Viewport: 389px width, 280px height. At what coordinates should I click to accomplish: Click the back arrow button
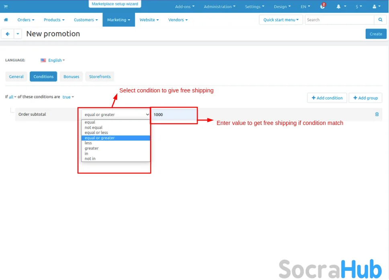(x=7, y=34)
